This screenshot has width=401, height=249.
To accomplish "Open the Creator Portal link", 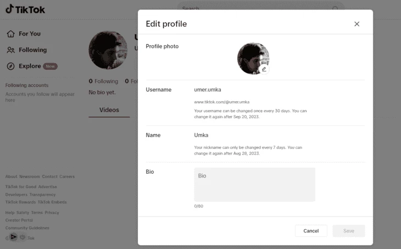I will [x=19, y=220].
